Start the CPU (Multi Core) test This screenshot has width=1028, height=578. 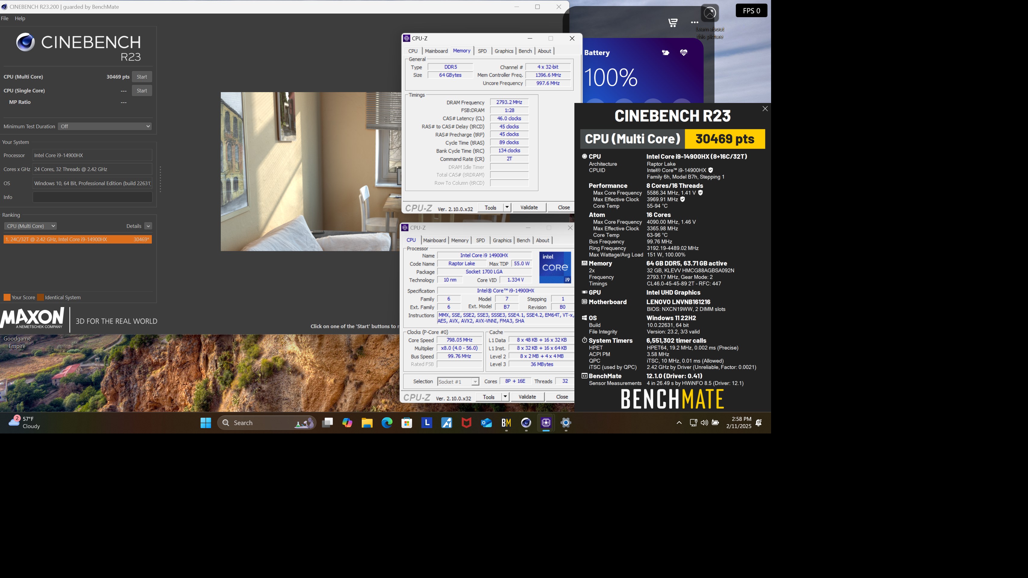(x=142, y=77)
